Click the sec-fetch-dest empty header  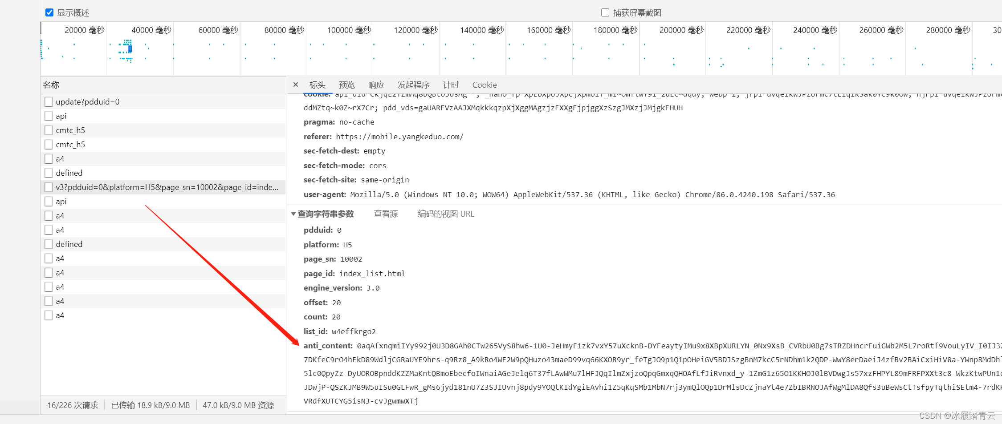tap(344, 151)
